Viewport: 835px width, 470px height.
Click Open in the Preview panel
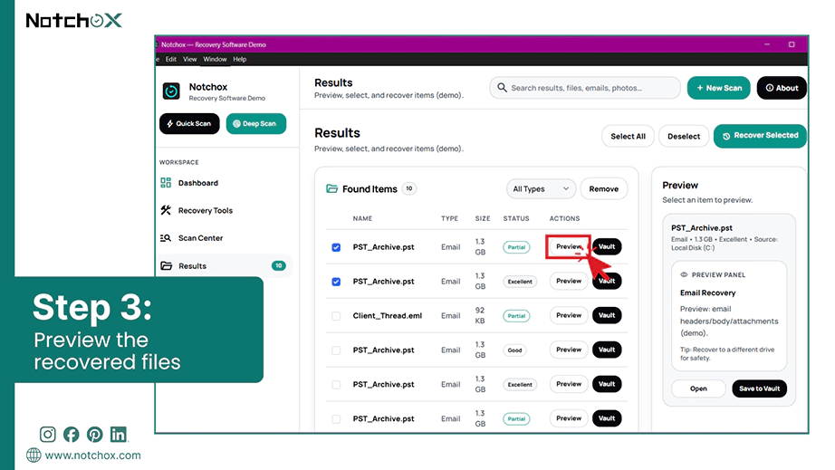(698, 388)
